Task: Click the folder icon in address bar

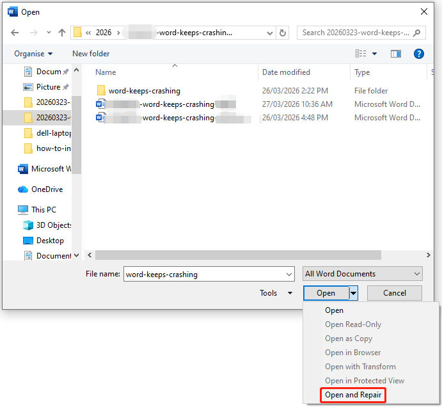Action: [x=77, y=32]
